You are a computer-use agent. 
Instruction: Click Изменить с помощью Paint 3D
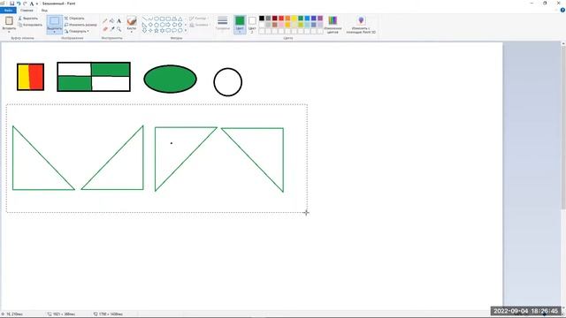pyautogui.click(x=361, y=25)
